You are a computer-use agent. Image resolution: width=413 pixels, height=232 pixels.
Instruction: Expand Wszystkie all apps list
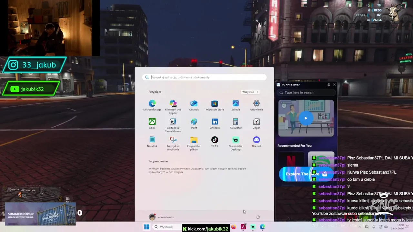(250, 92)
